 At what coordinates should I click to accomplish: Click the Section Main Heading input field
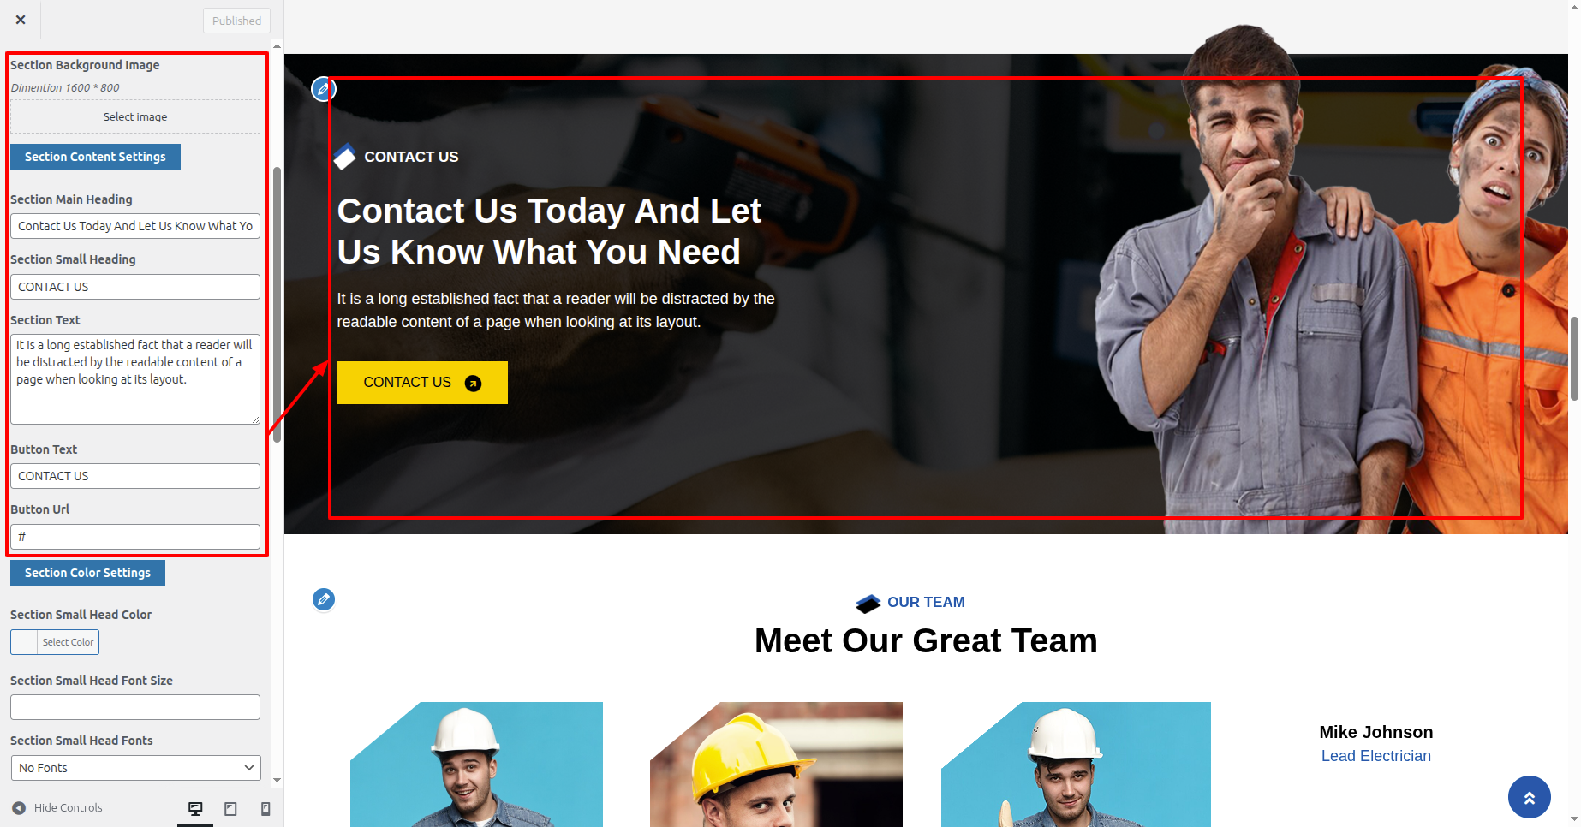135,226
